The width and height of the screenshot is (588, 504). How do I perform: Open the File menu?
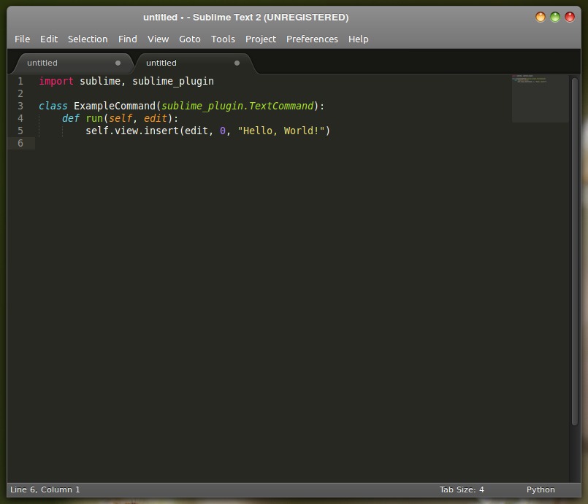[22, 39]
